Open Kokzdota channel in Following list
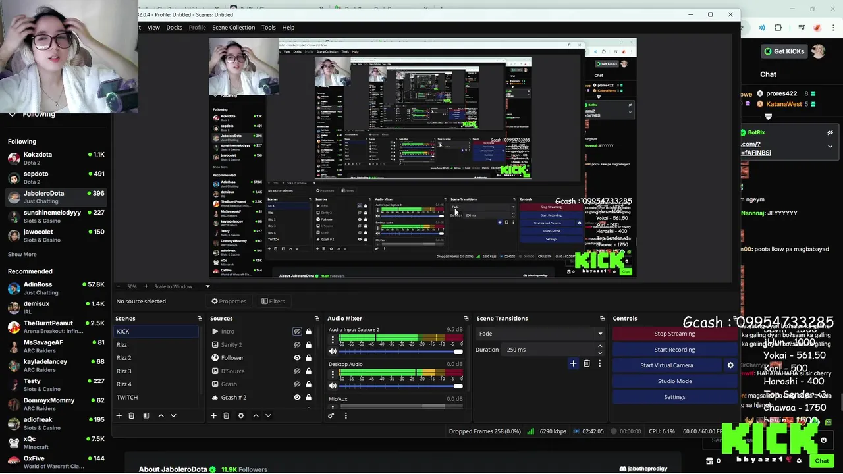Viewport: 843px width, 474px height. 56,158
